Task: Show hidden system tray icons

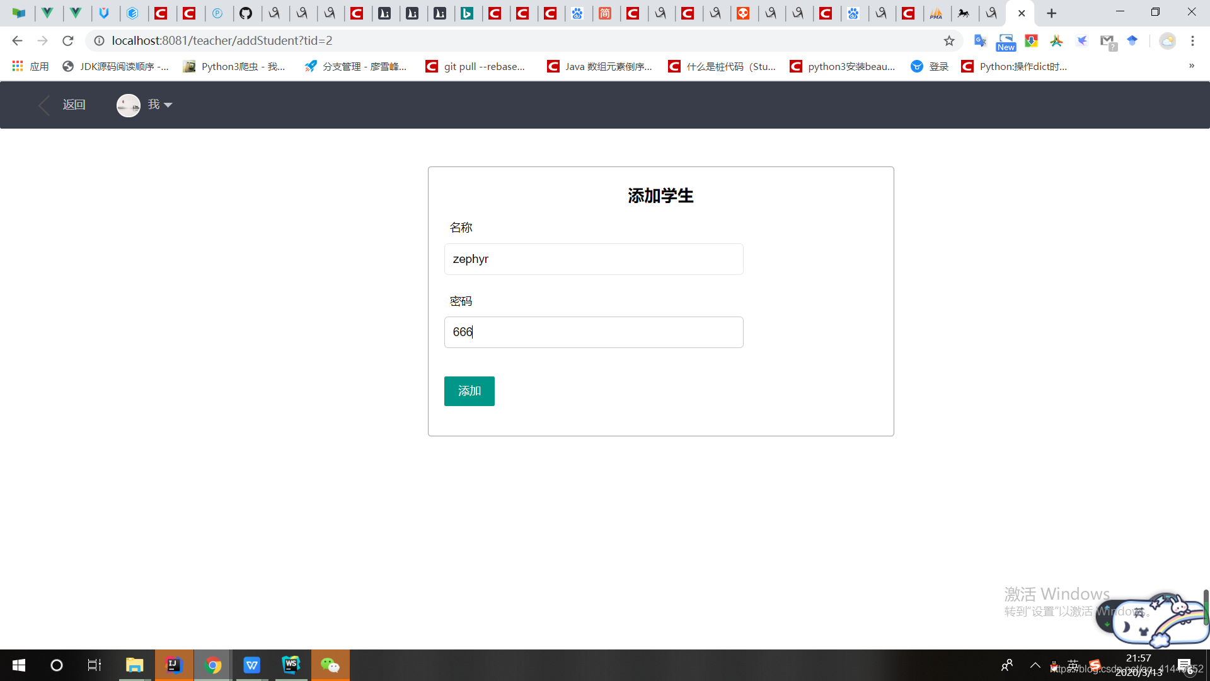Action: [x=1035, y=665]
